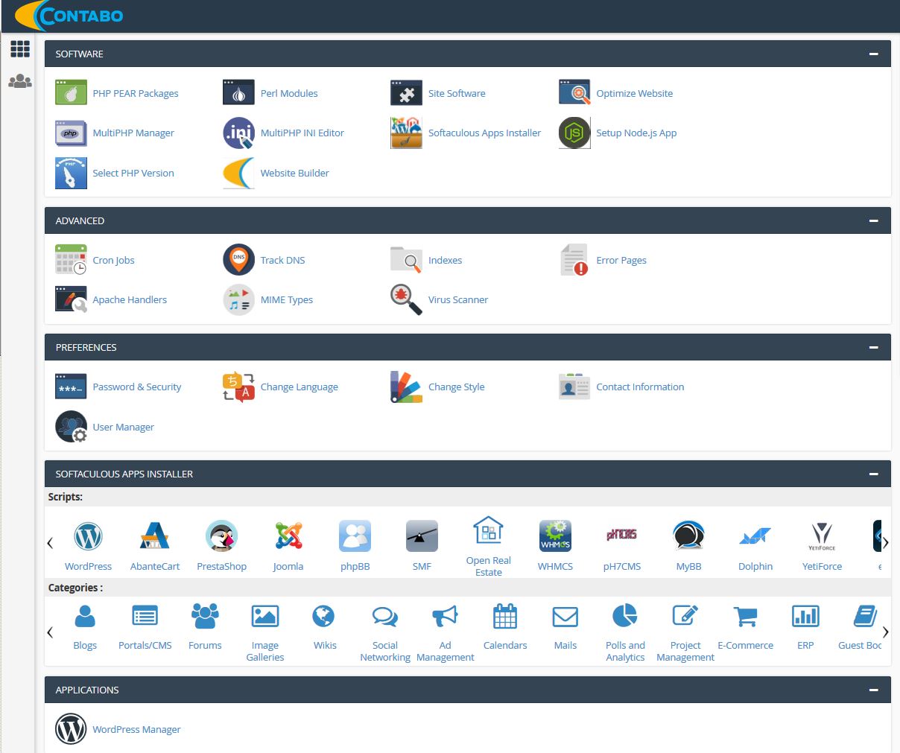
Task: Click the Select PHP Version icon
Action: pos(71,173)
